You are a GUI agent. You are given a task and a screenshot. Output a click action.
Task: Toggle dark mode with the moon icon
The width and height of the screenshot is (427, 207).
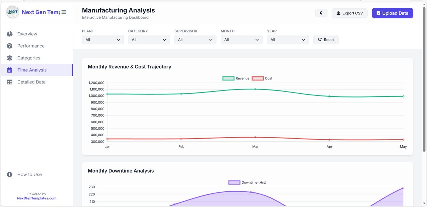pos(321,13)
